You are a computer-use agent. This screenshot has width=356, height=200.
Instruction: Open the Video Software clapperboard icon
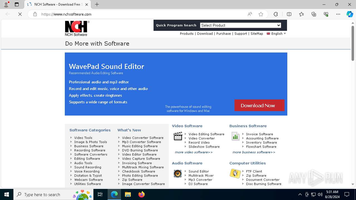click(x=178, y=136)
